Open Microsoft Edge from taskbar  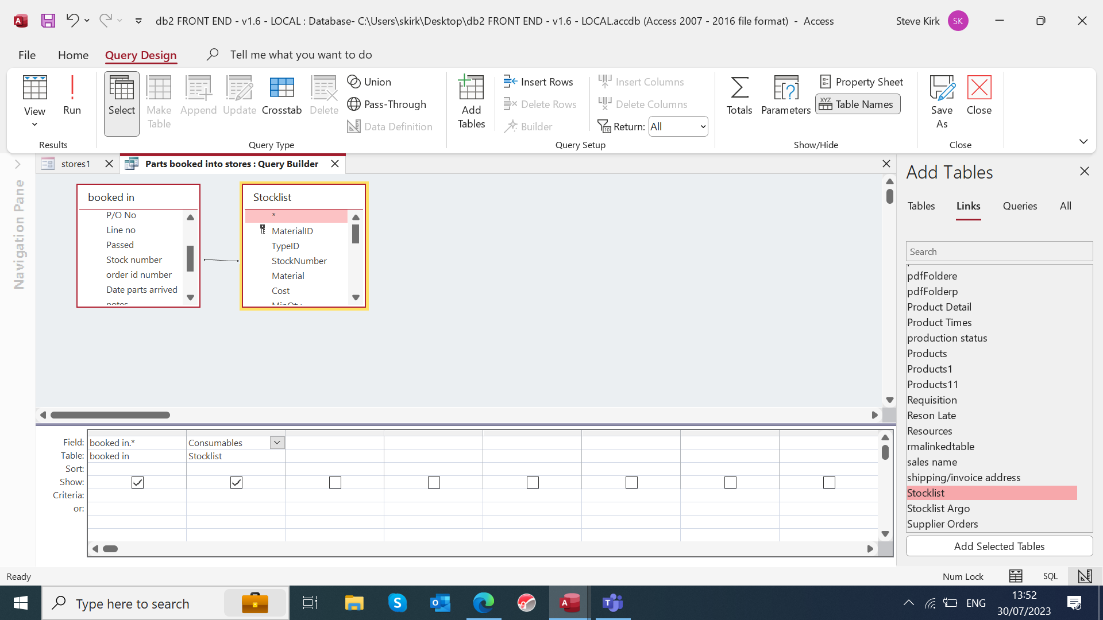pos(483,603)
